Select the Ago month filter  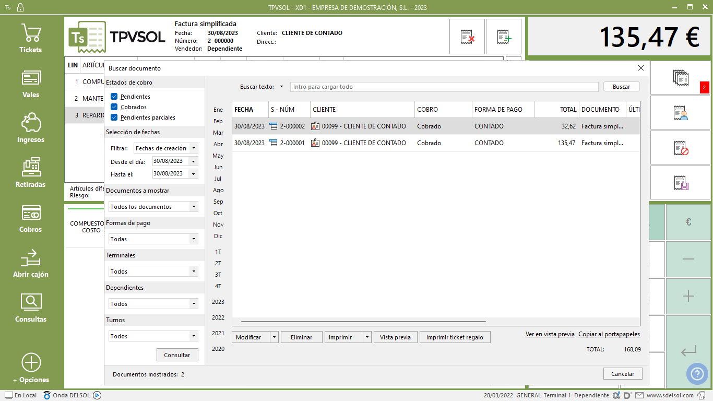(x=218, y=190)
